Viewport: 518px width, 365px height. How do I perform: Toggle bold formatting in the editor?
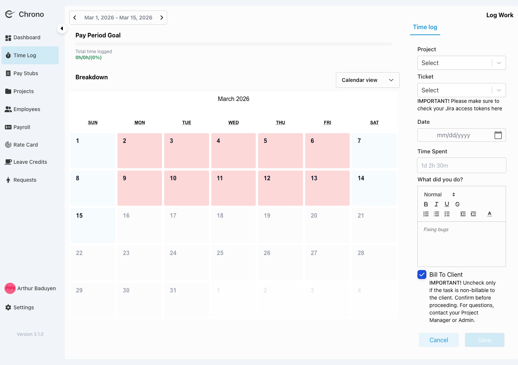(426, 204)
